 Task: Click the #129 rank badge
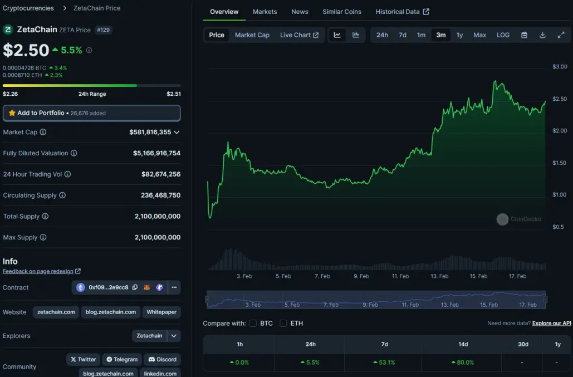point(103,30)
